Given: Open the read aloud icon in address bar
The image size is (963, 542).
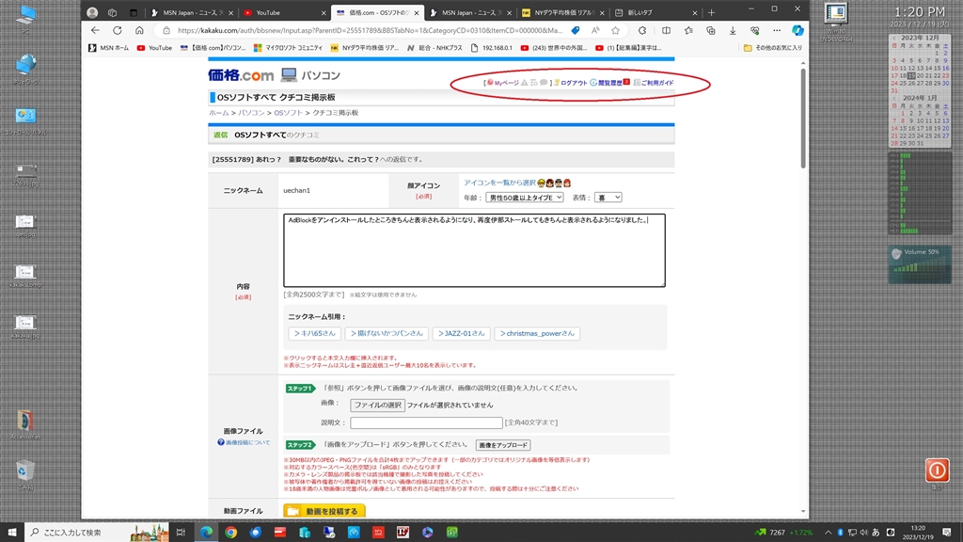Looking at the screenshot, I should pos(595,30).
